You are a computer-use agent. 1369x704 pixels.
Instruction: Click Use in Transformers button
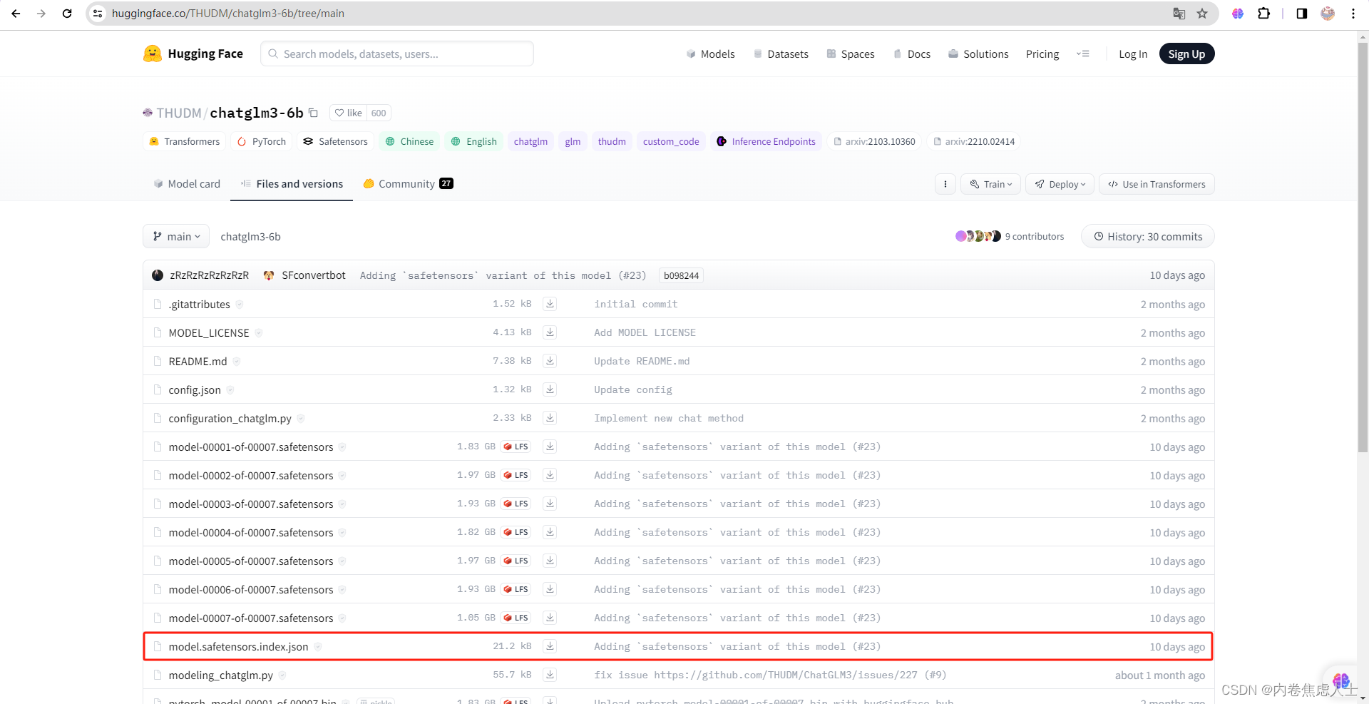[1157, 184]
